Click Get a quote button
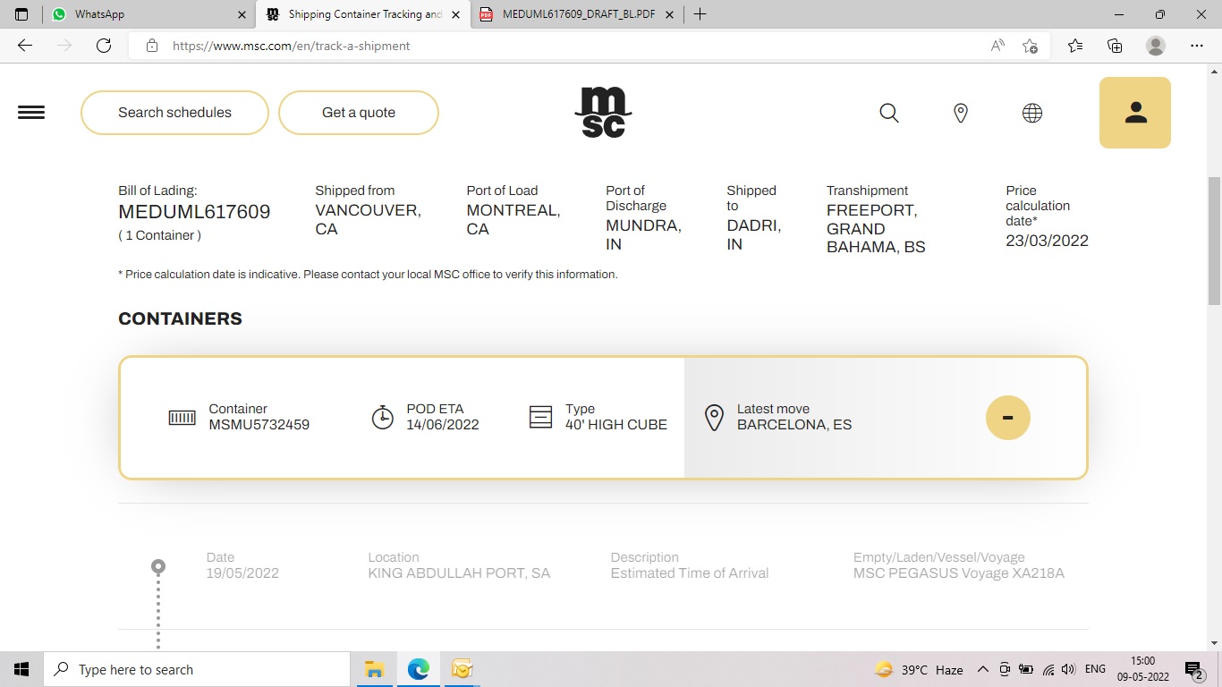1222x687 pixels. coord(359,113)
